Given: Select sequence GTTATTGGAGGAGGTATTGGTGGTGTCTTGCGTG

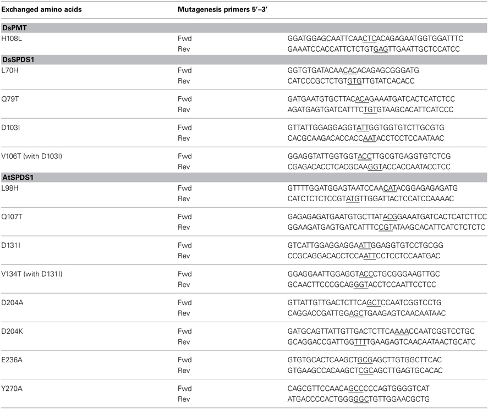Looking at the screenshot, I should point(366,128).
